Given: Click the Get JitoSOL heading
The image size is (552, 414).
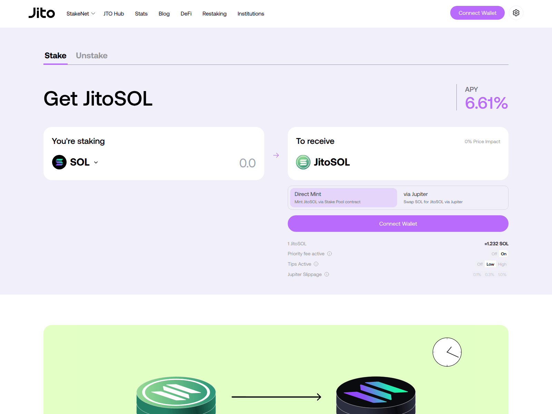Looking at the screenshot, I should [98, 99].
